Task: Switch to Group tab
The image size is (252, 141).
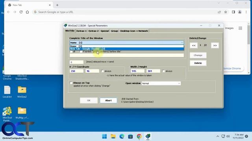Action: click(115, 31)
